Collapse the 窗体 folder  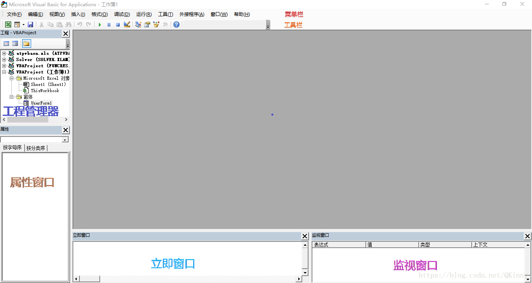click(12, 97)
